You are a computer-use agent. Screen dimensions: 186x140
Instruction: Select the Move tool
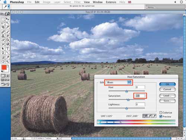(x=7, y=19)
